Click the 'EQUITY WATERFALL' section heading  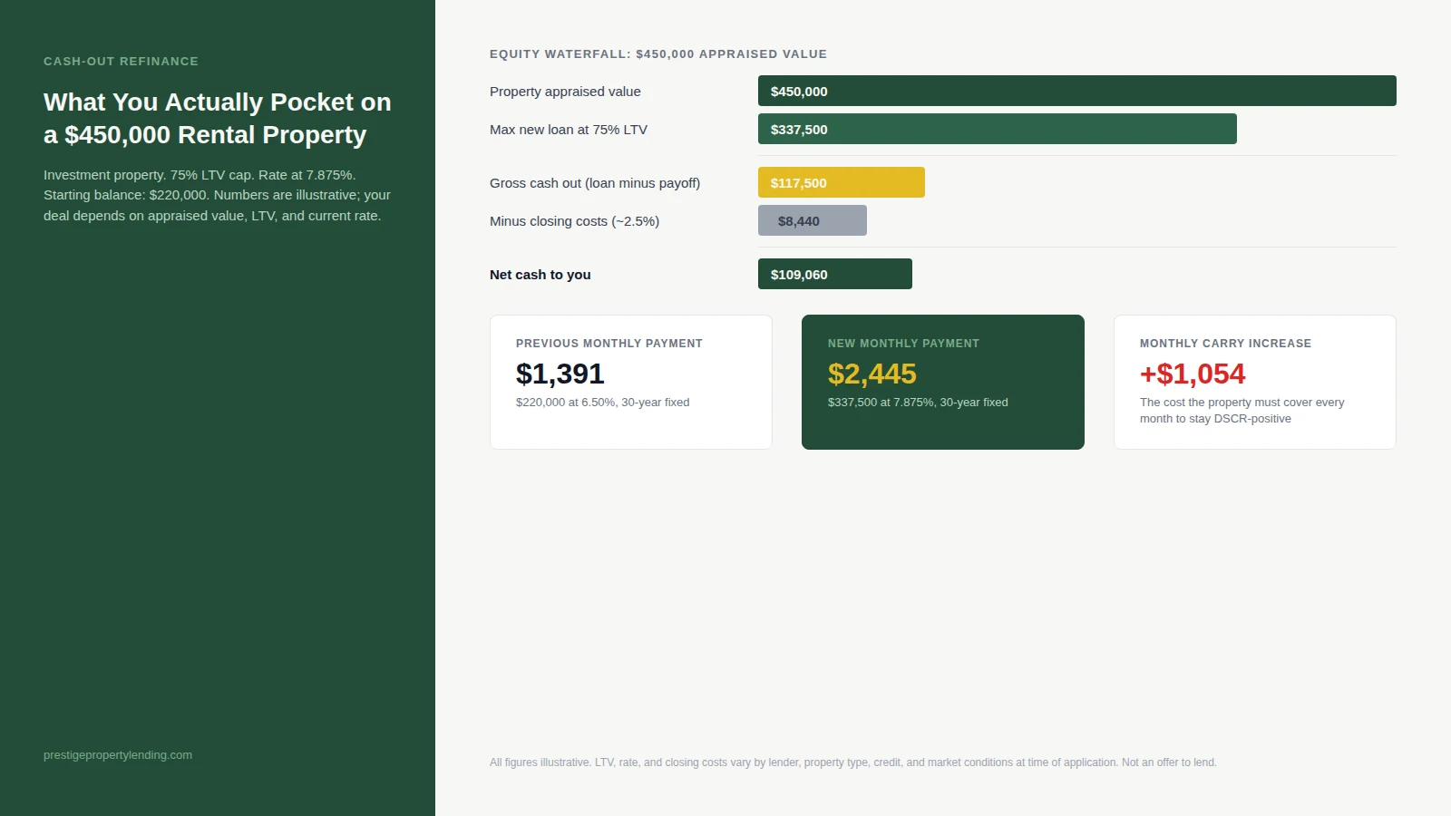[x=658, y=54]
